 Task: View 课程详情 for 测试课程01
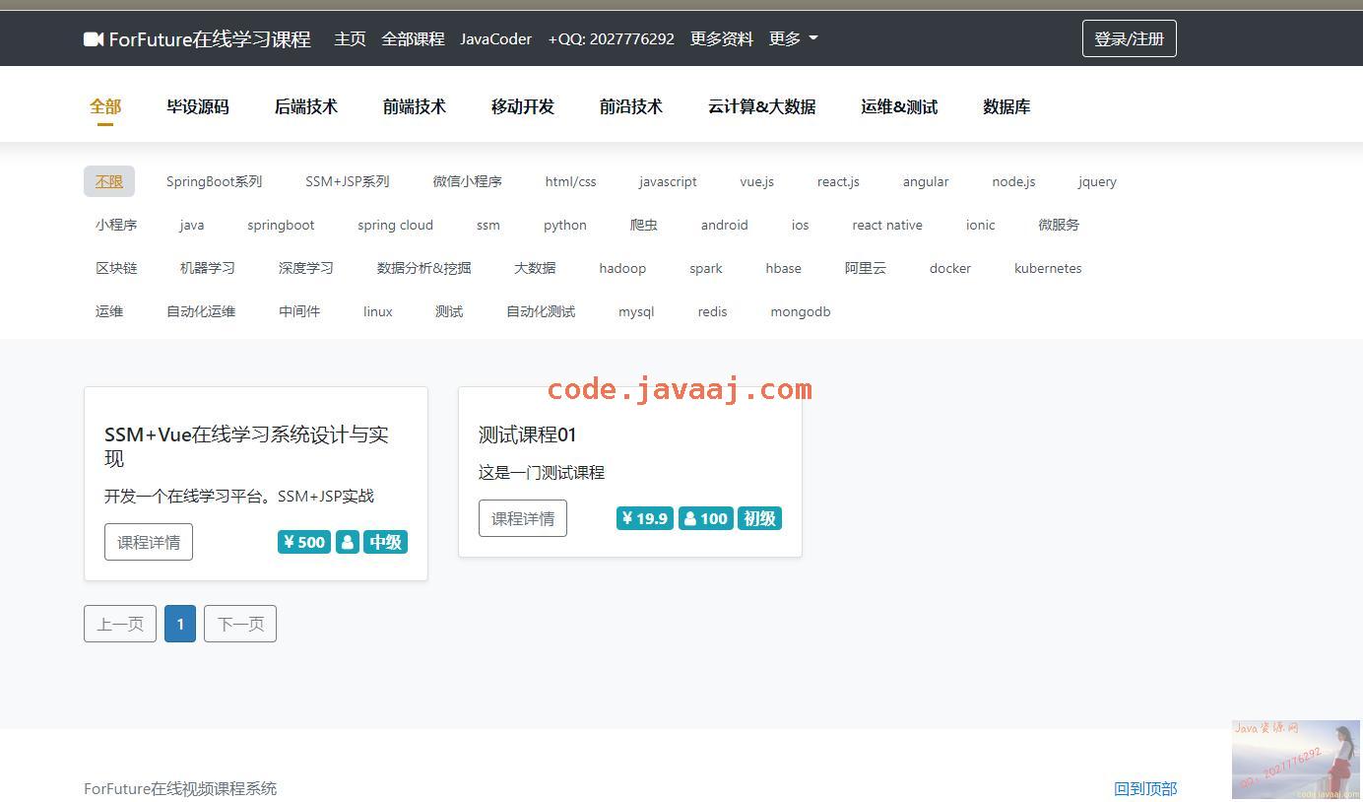523,518
